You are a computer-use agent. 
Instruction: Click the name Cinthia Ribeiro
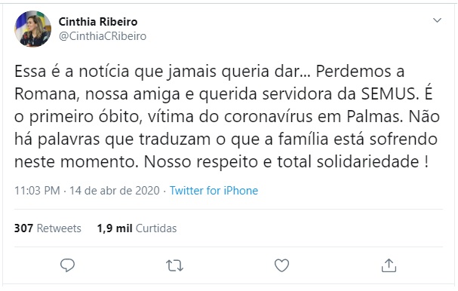click(98, 22)
